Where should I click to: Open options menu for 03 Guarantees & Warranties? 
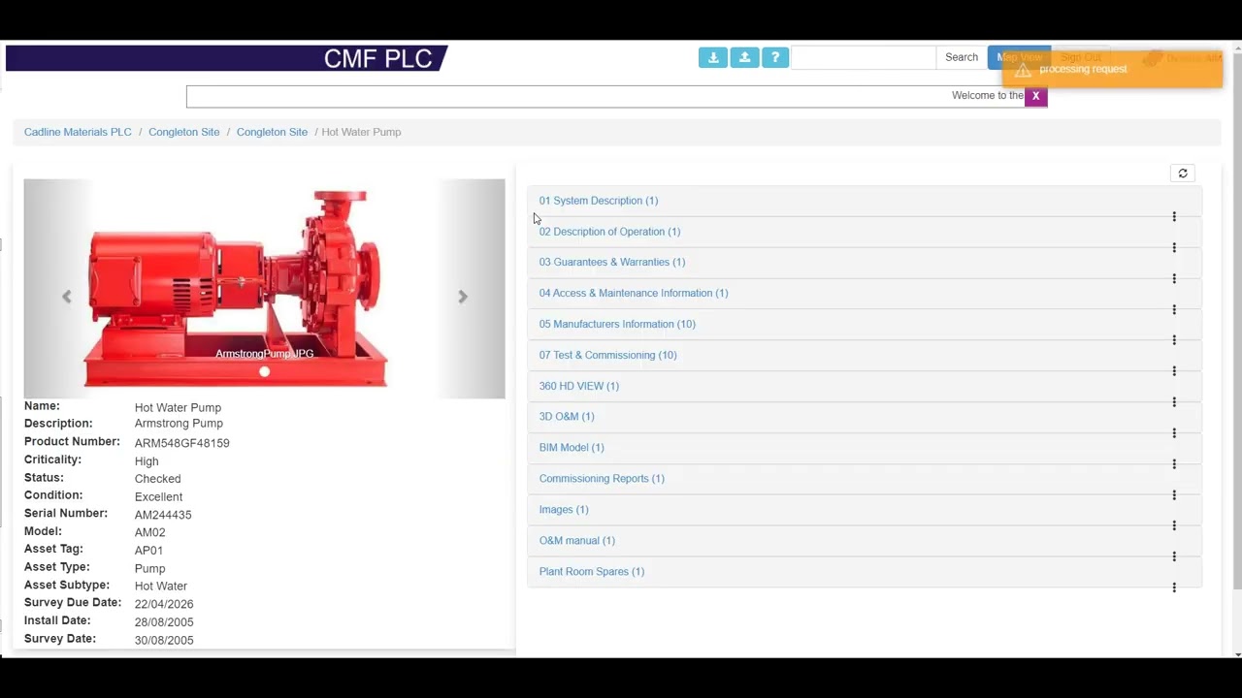pyautogui.click(x=1174, y=279)
